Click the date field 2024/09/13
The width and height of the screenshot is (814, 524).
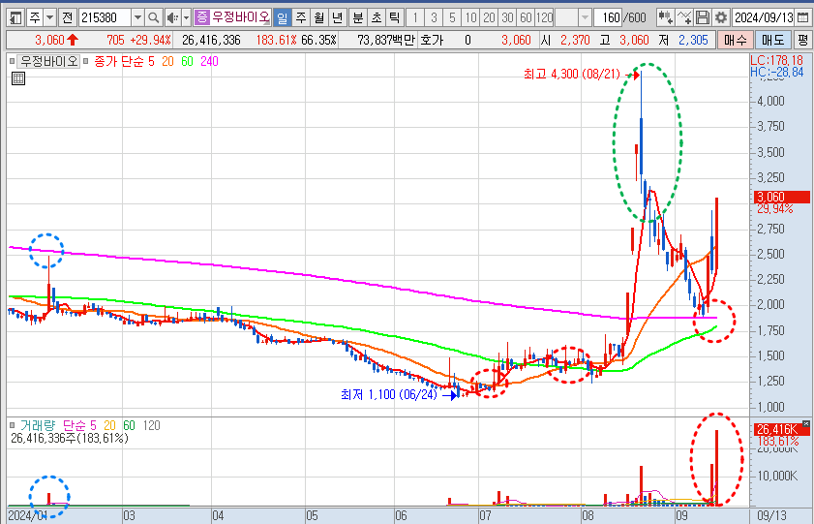(765, 18)
